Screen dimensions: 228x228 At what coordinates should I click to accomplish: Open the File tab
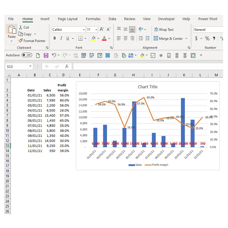tap(11, 19)
